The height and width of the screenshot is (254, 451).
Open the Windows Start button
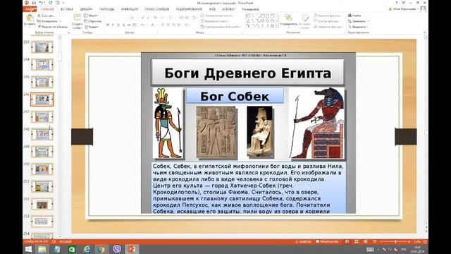(28, 249)
